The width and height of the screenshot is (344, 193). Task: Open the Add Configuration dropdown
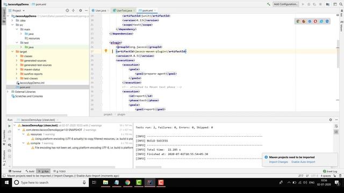coord(285,4)
